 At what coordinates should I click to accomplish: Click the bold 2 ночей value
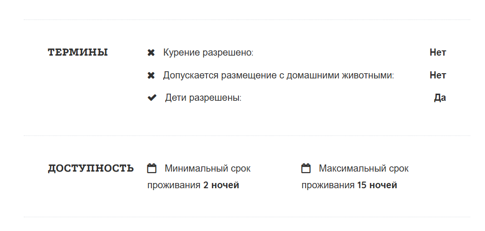point(221,185)
